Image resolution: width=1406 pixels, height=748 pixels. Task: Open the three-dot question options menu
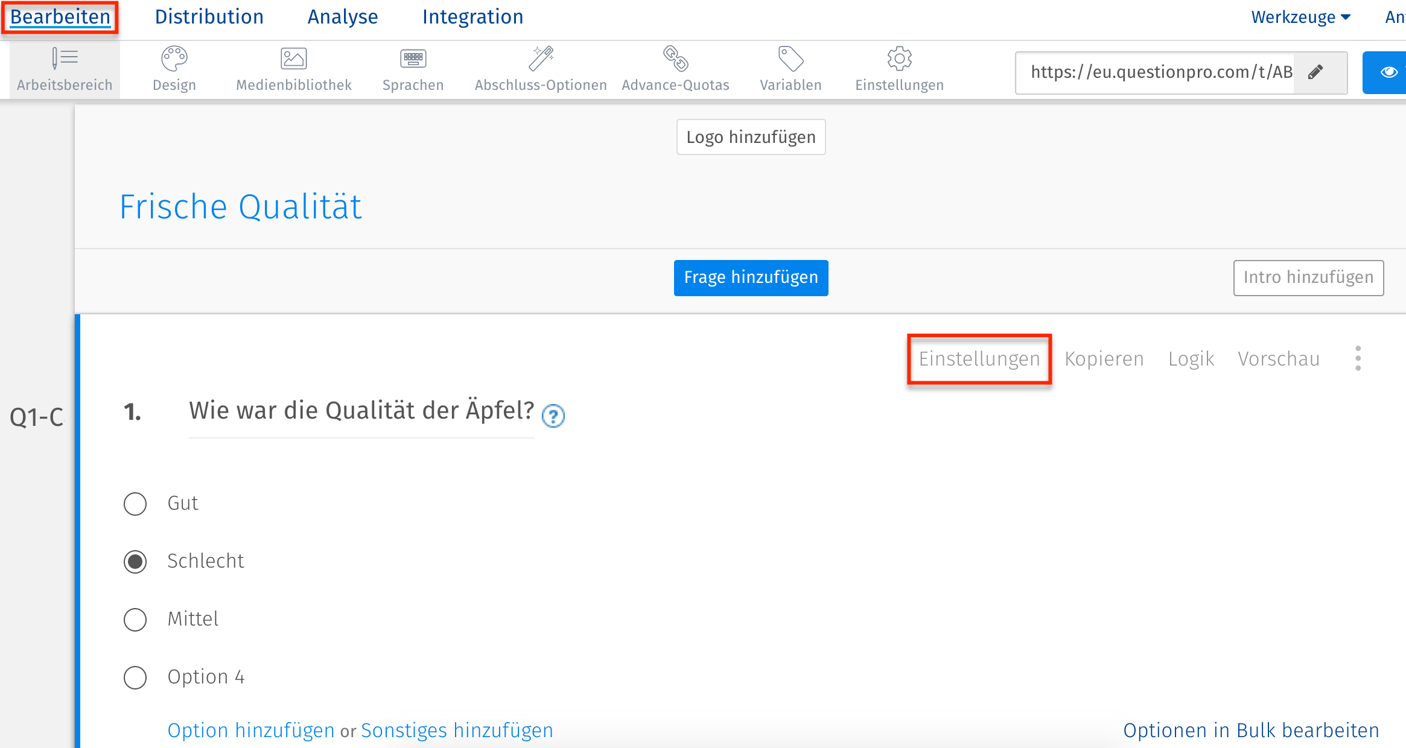coord(1358,358)
